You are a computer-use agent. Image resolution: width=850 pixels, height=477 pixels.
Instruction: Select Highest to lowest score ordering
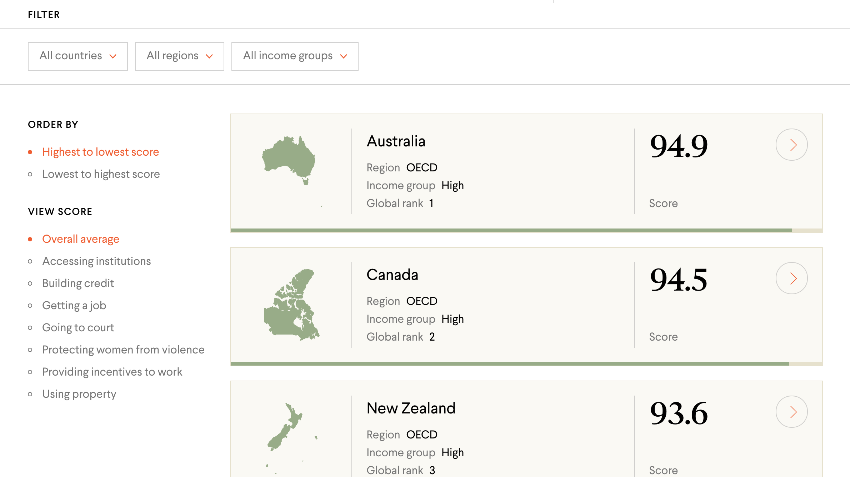(x=100, y=152)
